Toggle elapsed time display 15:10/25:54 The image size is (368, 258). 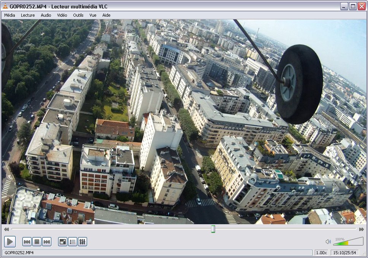(x=345, y=253)
